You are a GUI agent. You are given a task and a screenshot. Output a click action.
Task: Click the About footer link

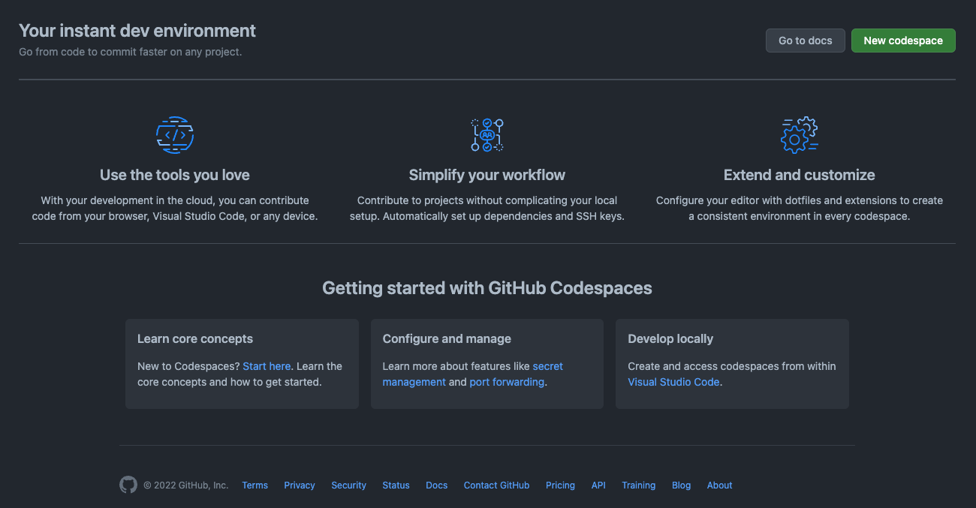pos(720,485)
